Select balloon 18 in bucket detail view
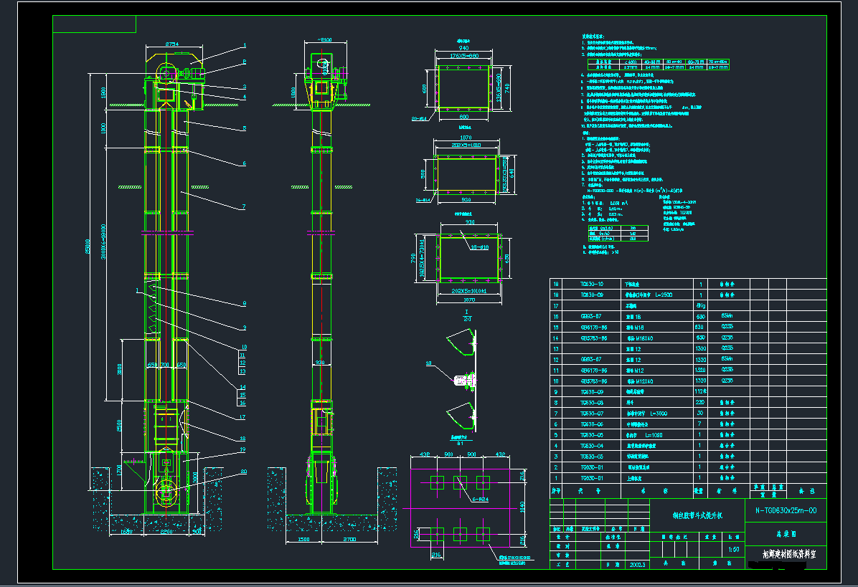The width and height of the screenshot is (858, 587). click(x=429, y=364)
